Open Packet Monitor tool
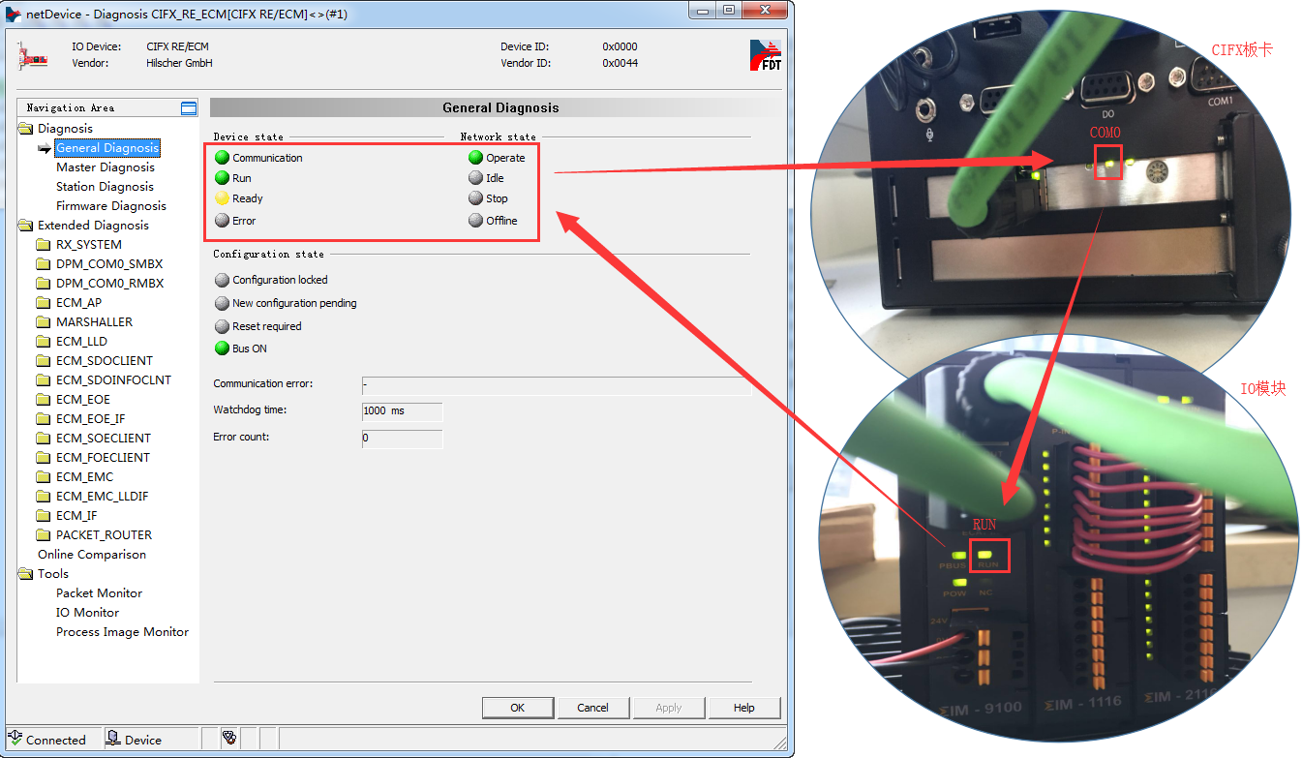Viewport: 1302px width, 758px height. click(99, 593)
